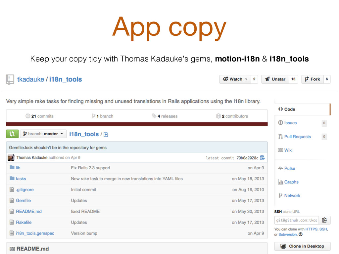Open the .gitignore file
Screen dimensions: 339x254
point(25,190)
